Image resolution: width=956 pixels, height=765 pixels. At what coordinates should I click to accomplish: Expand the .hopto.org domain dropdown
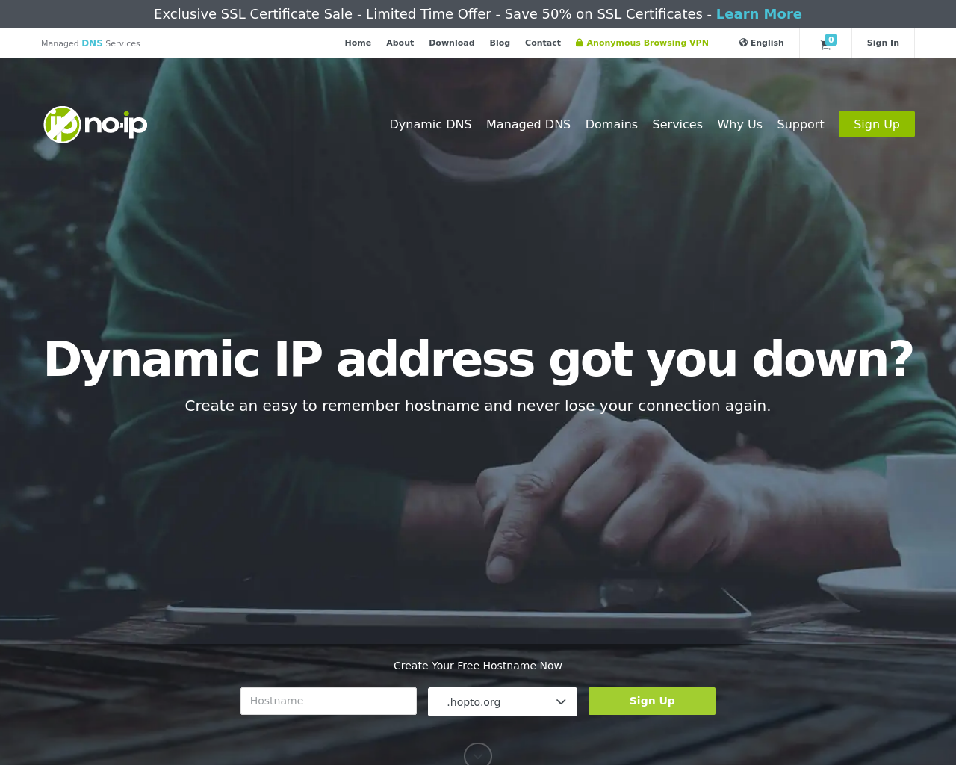click(x=503, y=701)
